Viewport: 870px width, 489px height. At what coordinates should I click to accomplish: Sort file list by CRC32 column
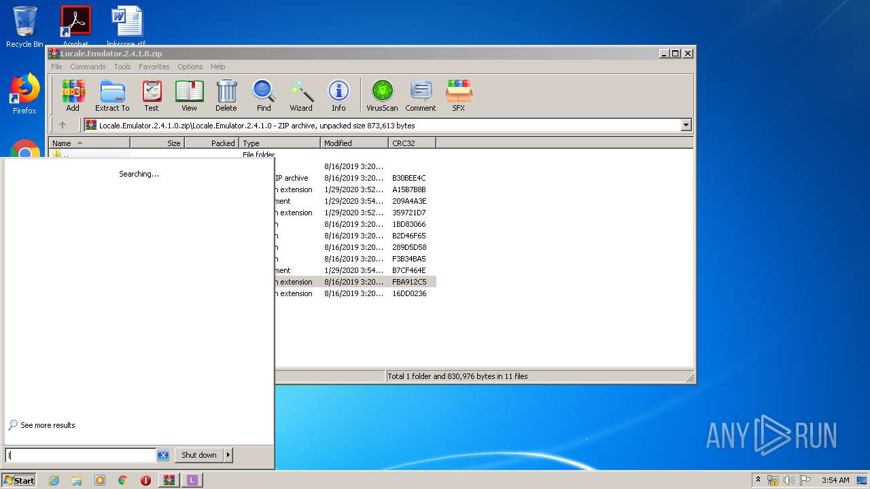click(x=412, y=143)
